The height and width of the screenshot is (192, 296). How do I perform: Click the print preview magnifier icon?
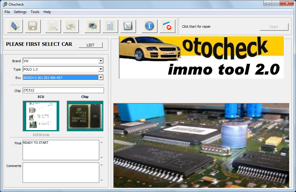pyautogui.click(x=53, y=26)
